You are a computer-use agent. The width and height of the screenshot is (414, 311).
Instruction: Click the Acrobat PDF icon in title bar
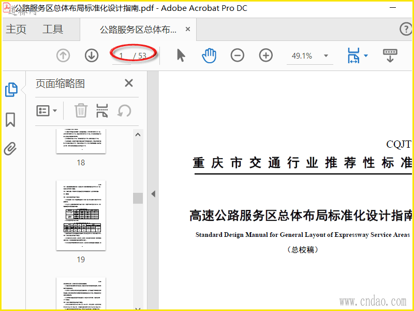tap(6, 7)
